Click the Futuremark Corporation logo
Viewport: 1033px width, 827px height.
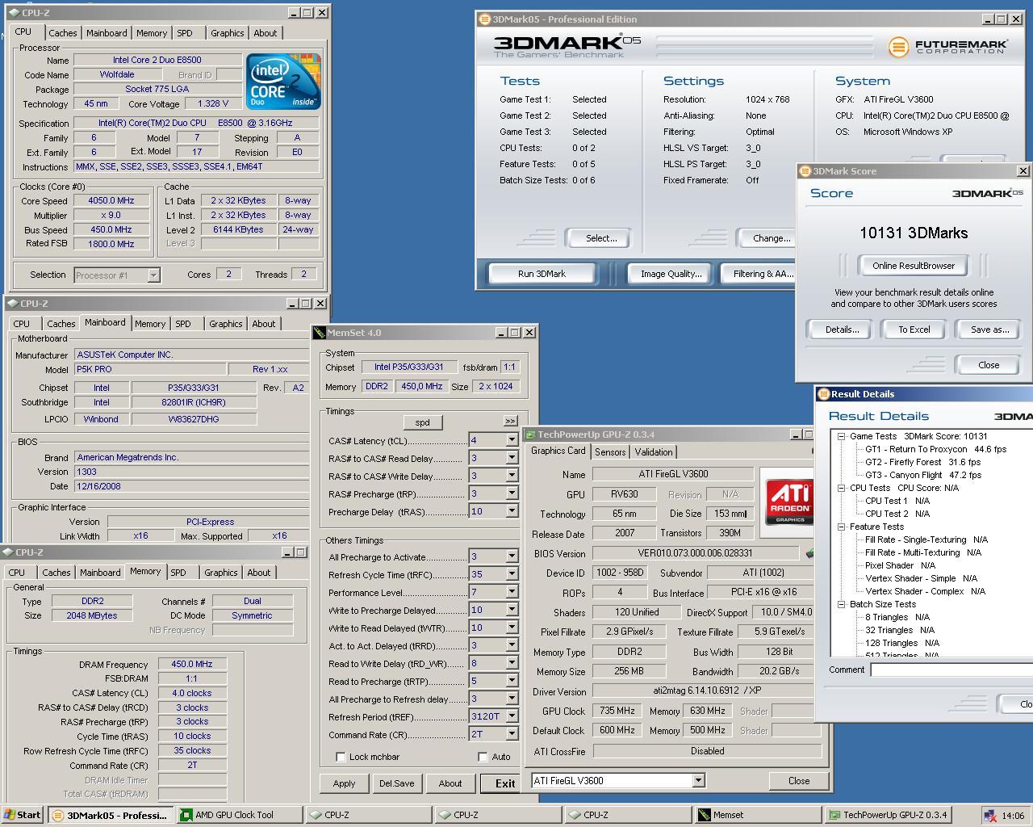[x=947, y=47]
